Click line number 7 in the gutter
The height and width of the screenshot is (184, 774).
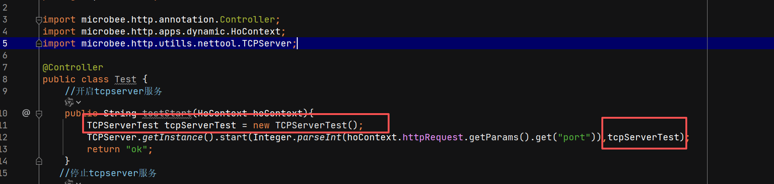click(5, 67)
